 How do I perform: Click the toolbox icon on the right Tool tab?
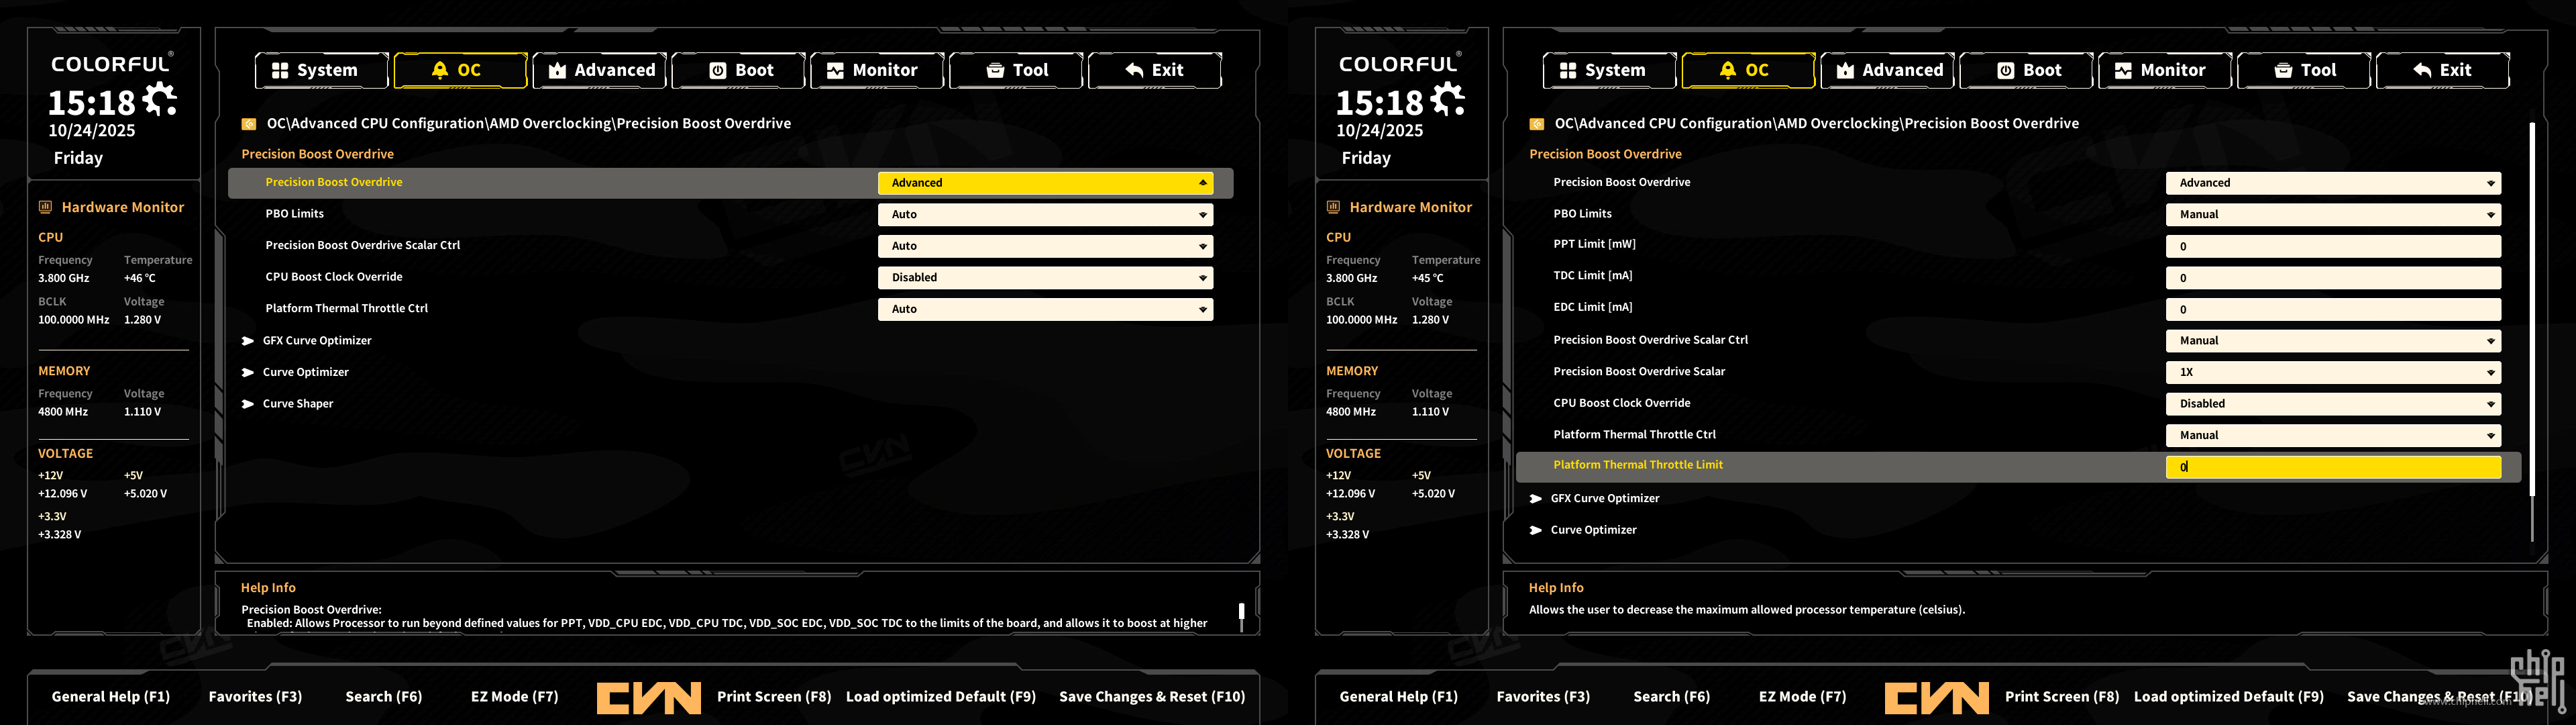(2283, 70)
